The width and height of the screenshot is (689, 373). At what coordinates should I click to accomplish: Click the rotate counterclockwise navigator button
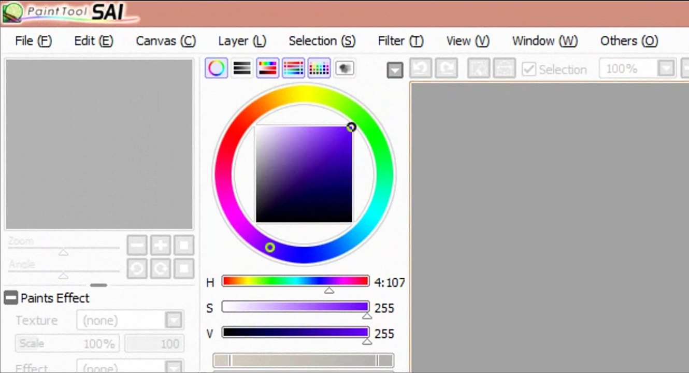pyautogui.click(x=137, y=268)
